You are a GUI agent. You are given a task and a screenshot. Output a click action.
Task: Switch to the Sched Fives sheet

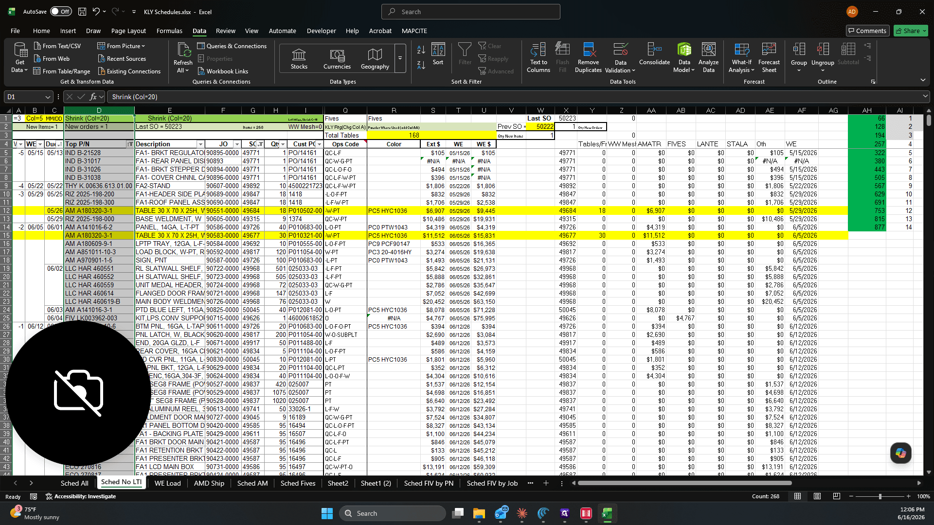click(298, 483)
